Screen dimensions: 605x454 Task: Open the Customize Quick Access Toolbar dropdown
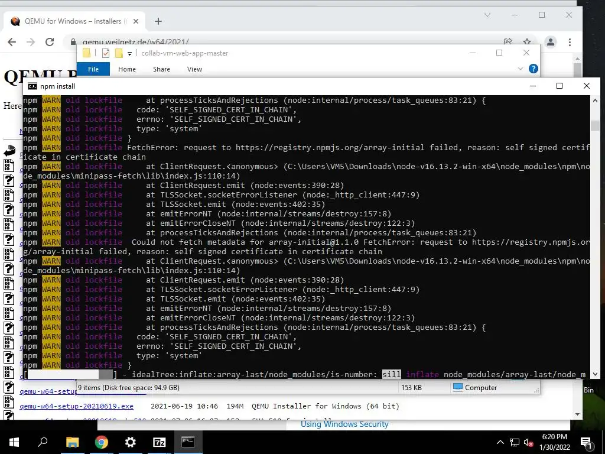tap(129, 54)
